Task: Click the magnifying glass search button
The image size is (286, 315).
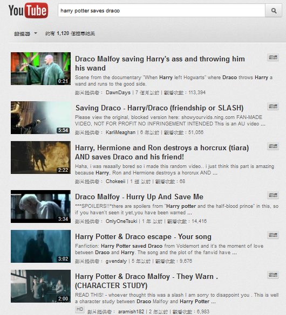Action: coord(274,10)
